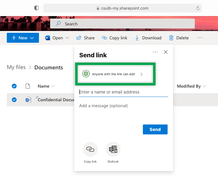Viewport: 218px width, 183px height.
Task: Click the Documents breadcrumb
Action: click(x=49, y=68)
